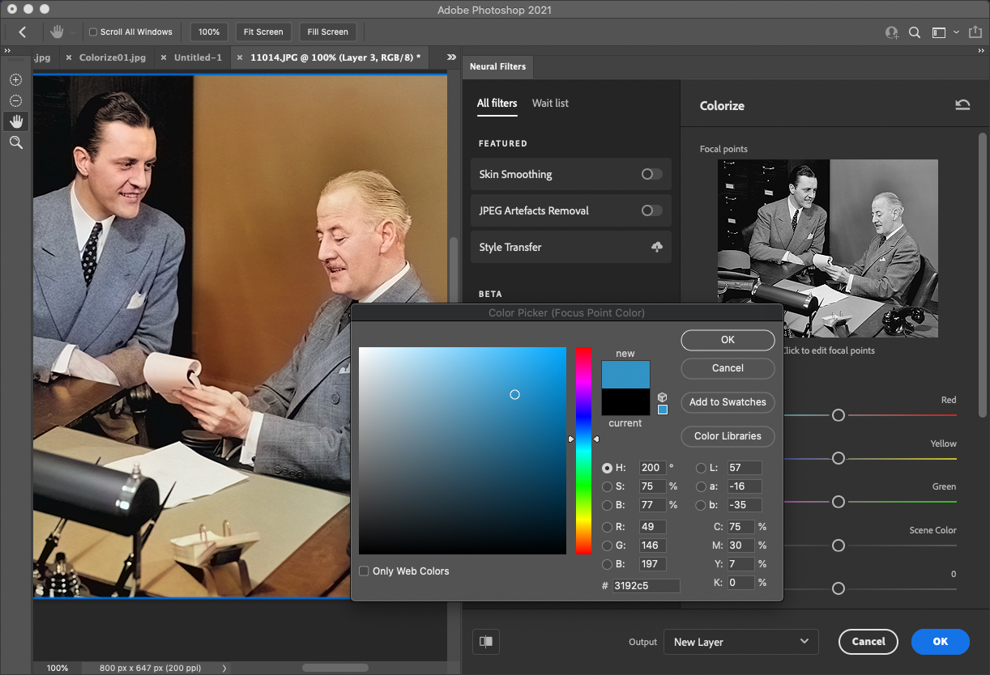Click the Fit Screen button
Screen dimensions: 990x675
coord(264,32)
